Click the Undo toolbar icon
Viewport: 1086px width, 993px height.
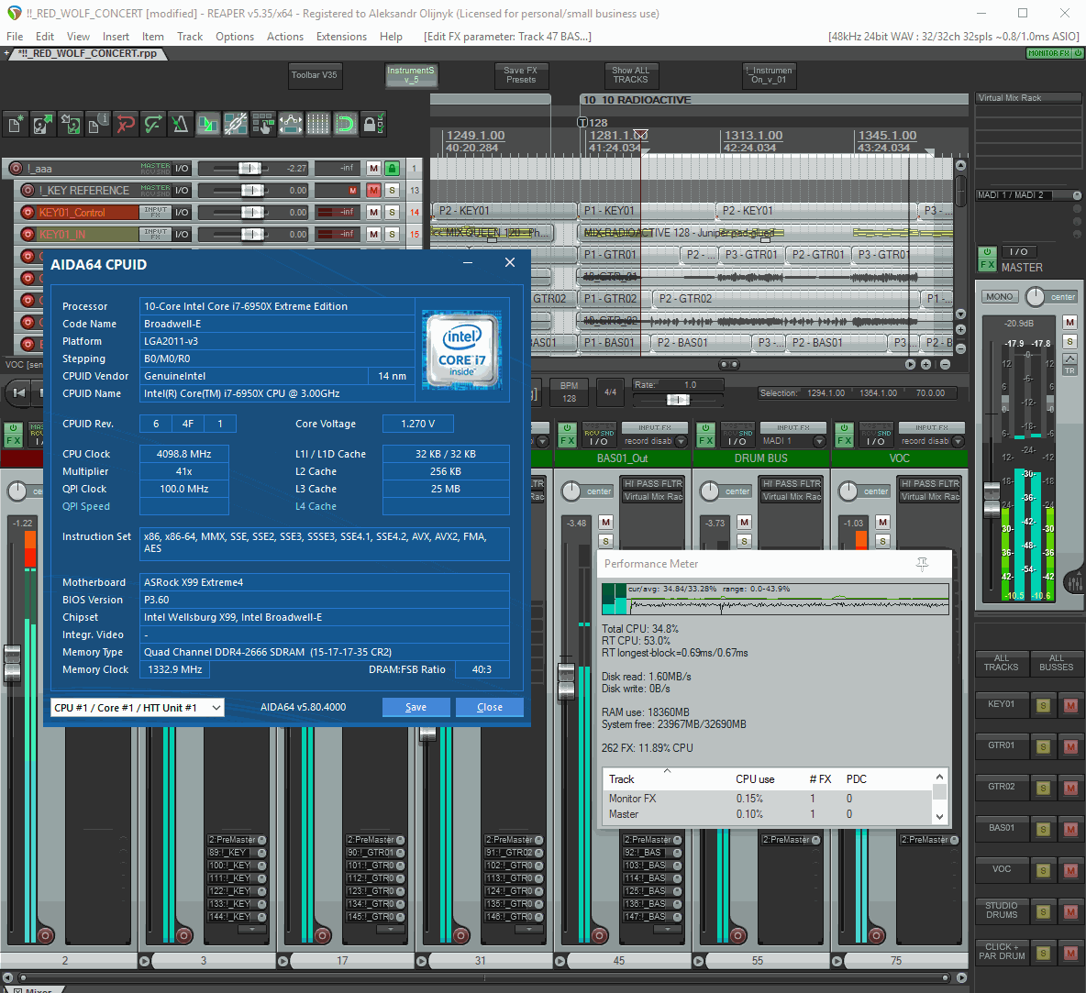(126, 124)
